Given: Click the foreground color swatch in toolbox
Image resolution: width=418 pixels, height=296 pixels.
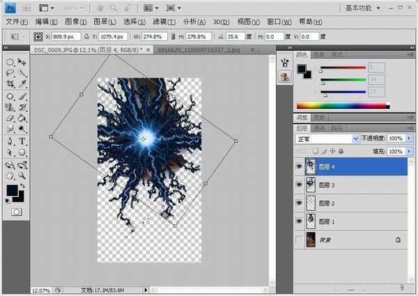Looking at the screenshot, I should coord(13,190).
